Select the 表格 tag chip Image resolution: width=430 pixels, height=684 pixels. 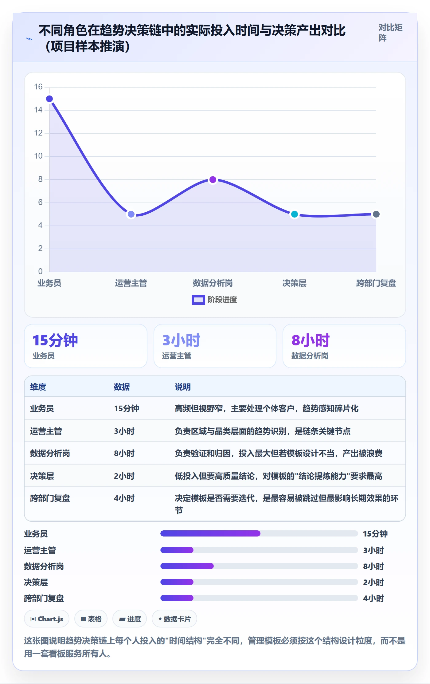91,619
